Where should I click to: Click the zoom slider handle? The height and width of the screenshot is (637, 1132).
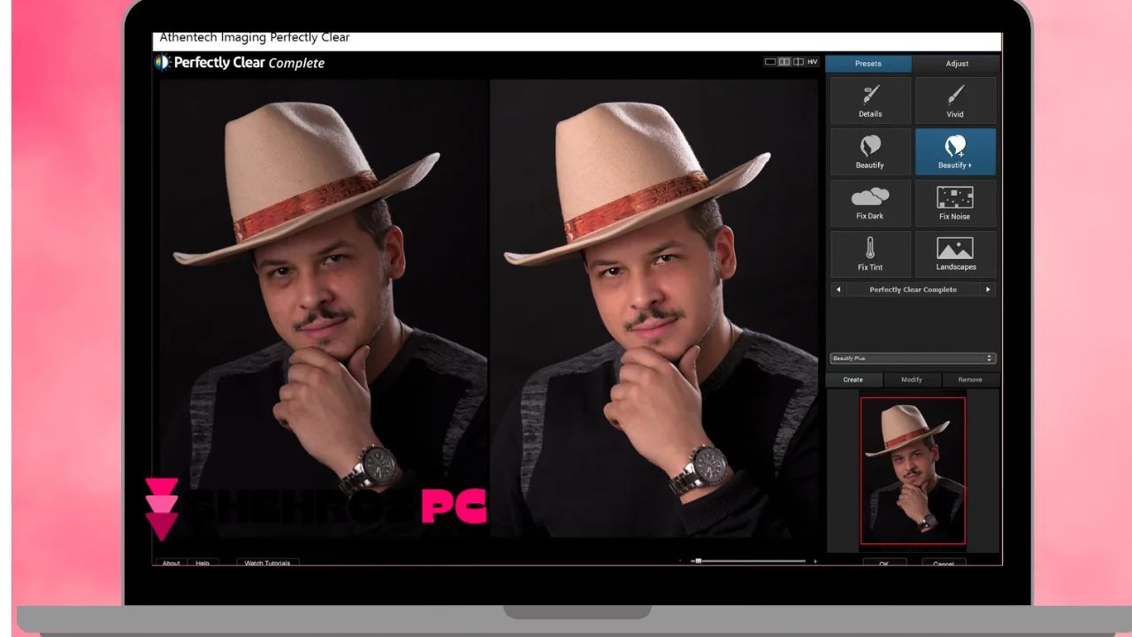(698, 561)
